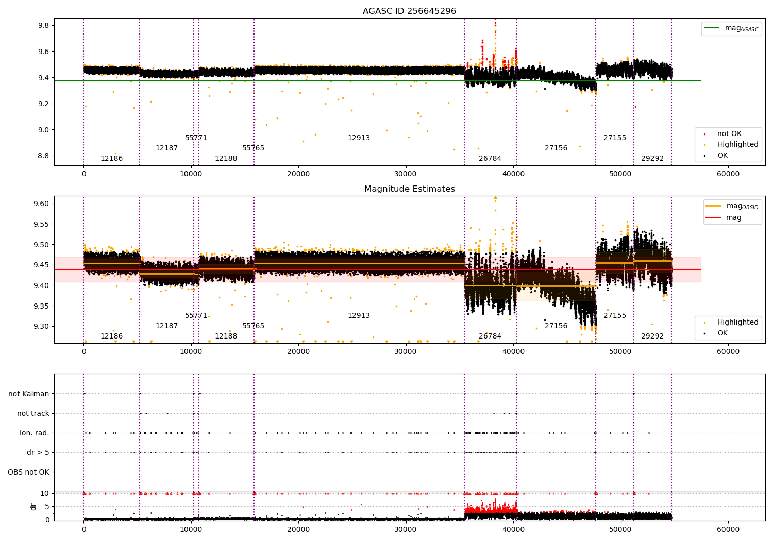This screenshot has height=541, width=773.
Task: Click the 9.35 y-axis tick label
Action: click(42, 306)
